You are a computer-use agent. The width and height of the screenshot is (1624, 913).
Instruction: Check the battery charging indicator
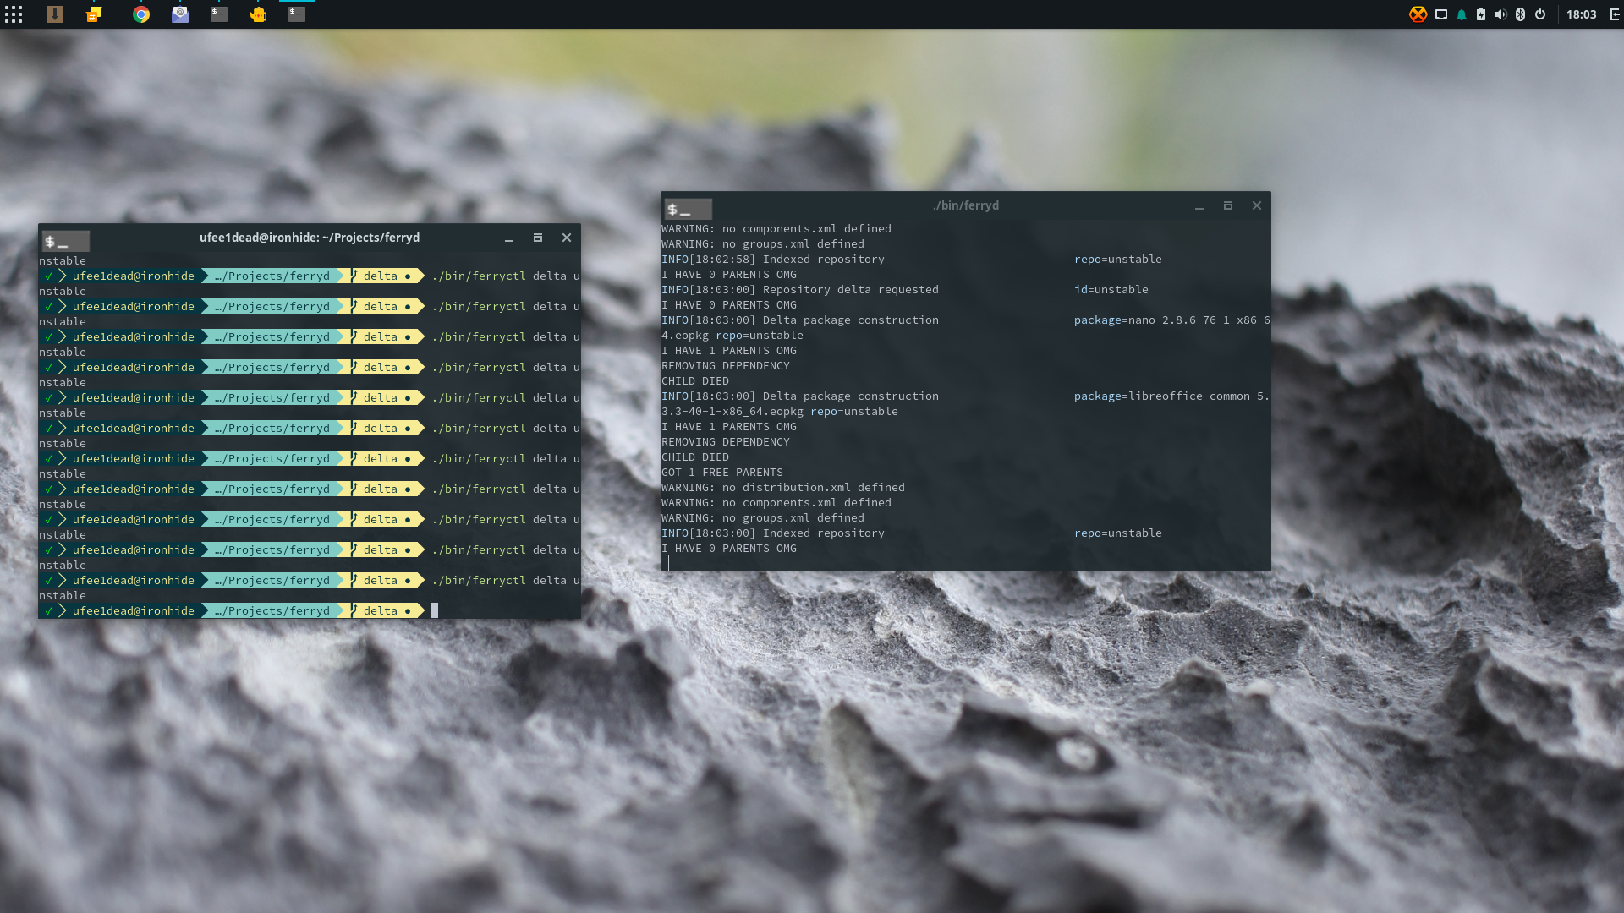pyautogui.click(x=1481, y=14)
